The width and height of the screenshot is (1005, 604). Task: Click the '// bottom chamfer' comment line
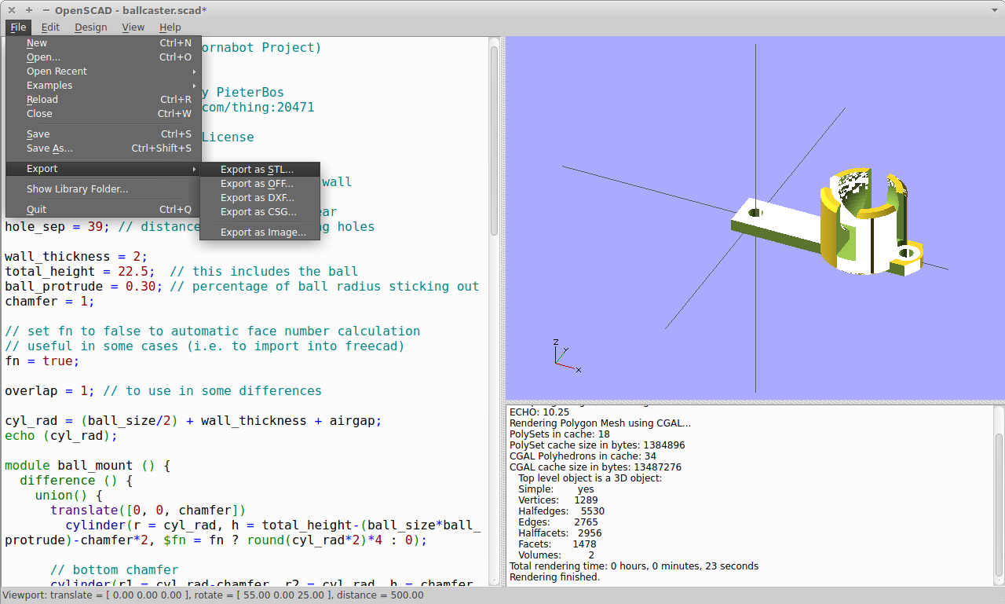click(115, 570)
